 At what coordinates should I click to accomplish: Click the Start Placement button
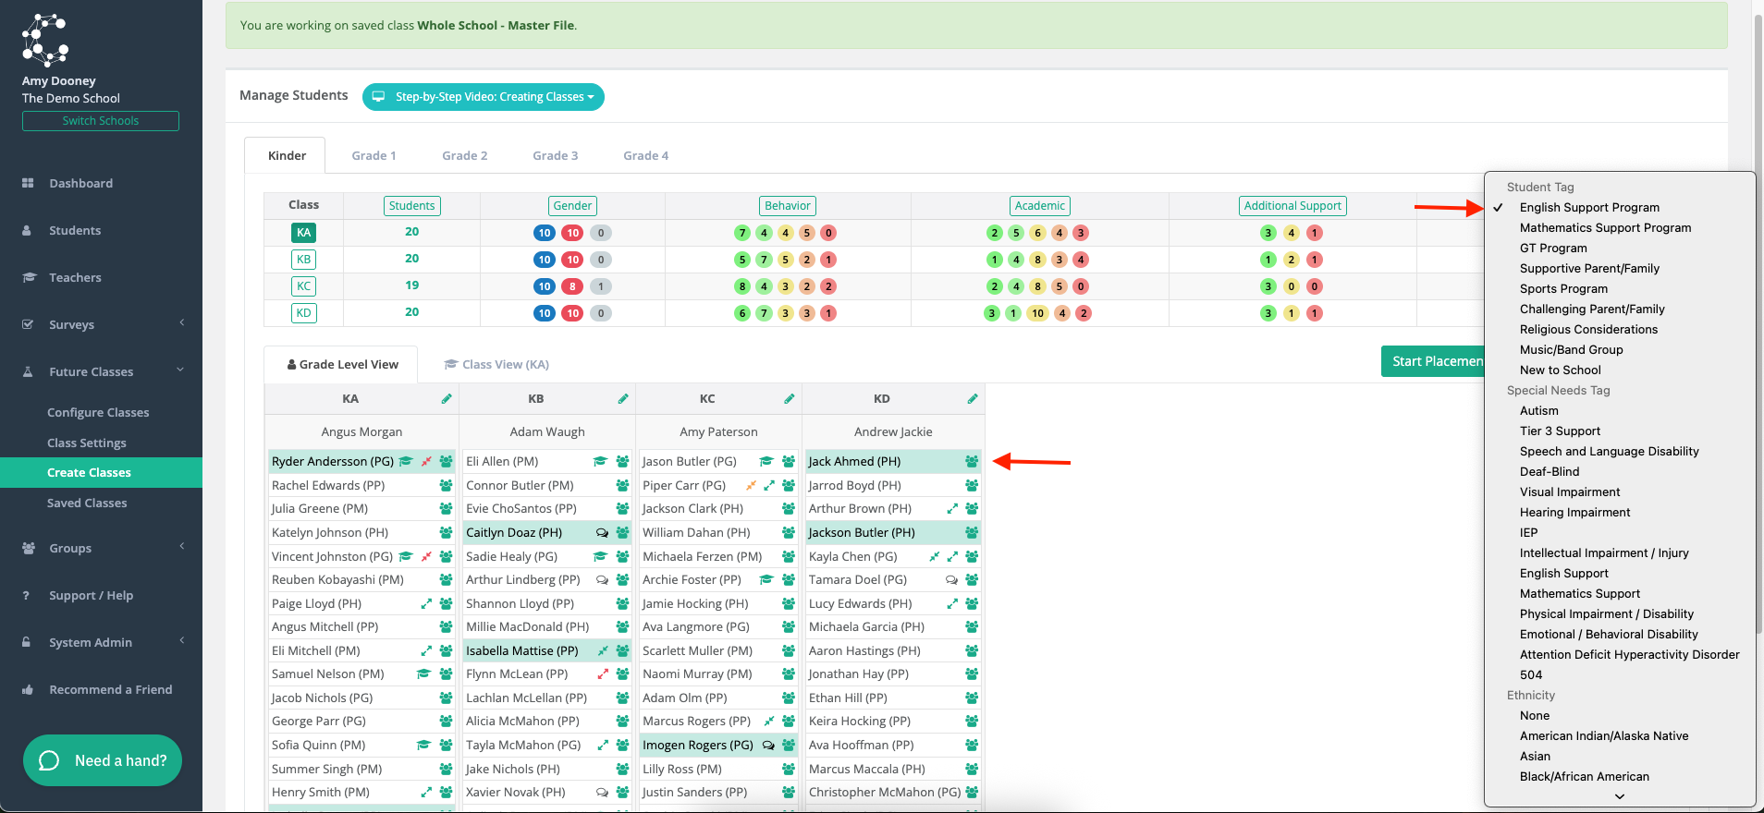point(1432,361)
